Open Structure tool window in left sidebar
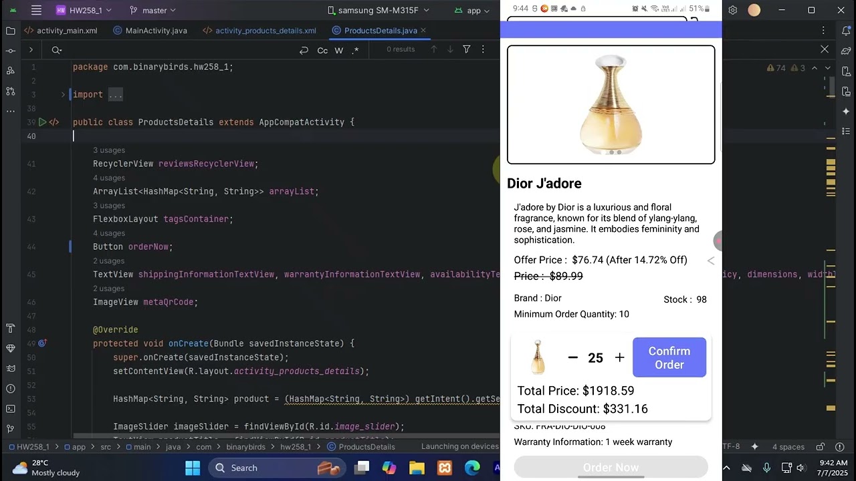The image size is (856, 481). (10, 71)
